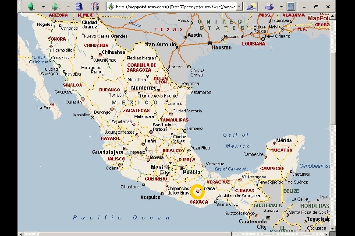Screen dimensions: 355x236
Task: Restore the browser window size
Action: (x=316, y=7)
